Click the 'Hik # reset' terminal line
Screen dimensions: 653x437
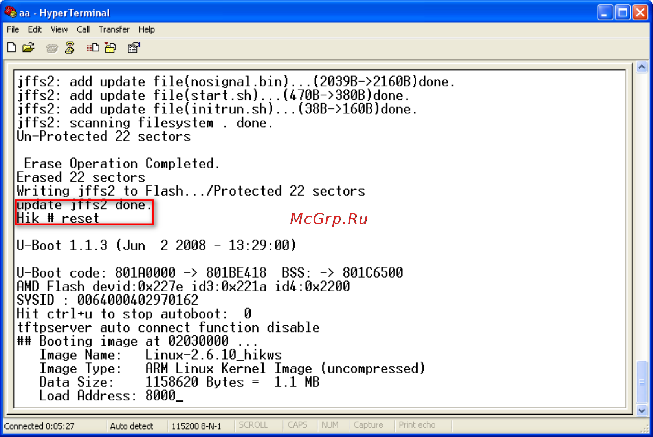point(58,218)
